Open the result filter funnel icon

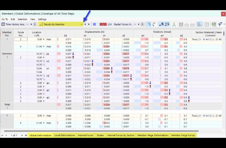pos(220,24)
